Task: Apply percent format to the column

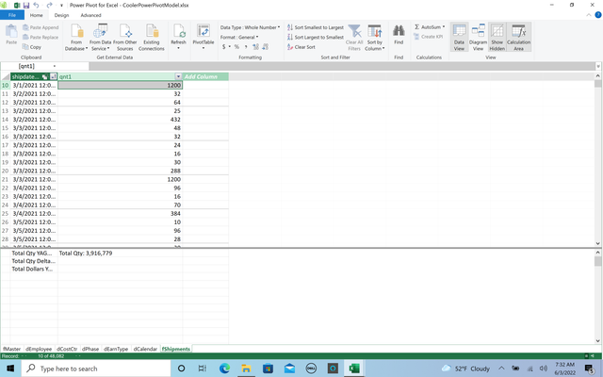Action: pos(236,47)
